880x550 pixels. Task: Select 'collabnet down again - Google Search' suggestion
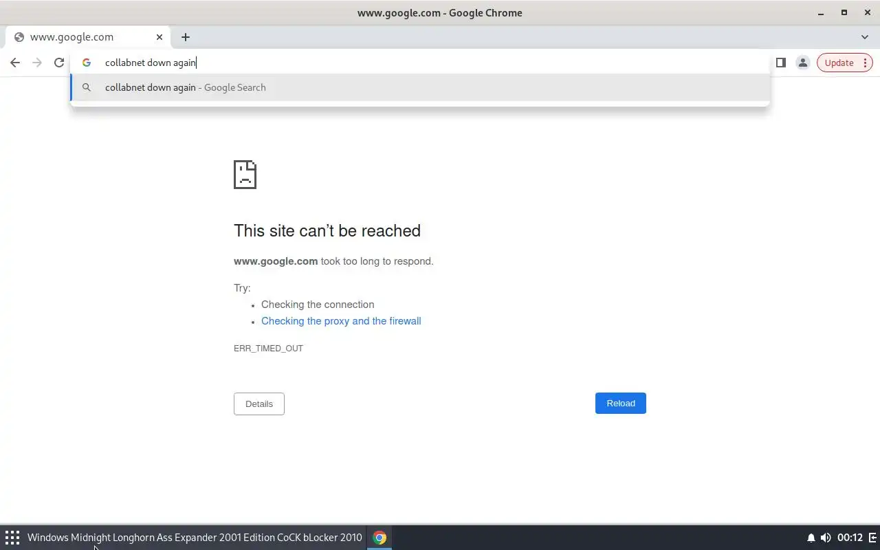click(x=420, y=87)
